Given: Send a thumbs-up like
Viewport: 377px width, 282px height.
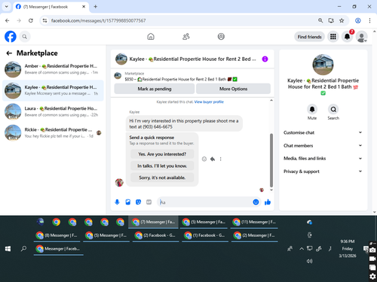Looking at the screenshot, I should [x=268, y=202].
